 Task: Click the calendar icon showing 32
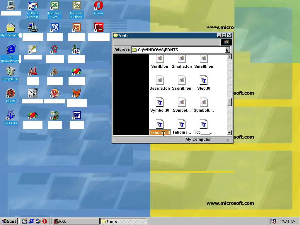(76, 49)
